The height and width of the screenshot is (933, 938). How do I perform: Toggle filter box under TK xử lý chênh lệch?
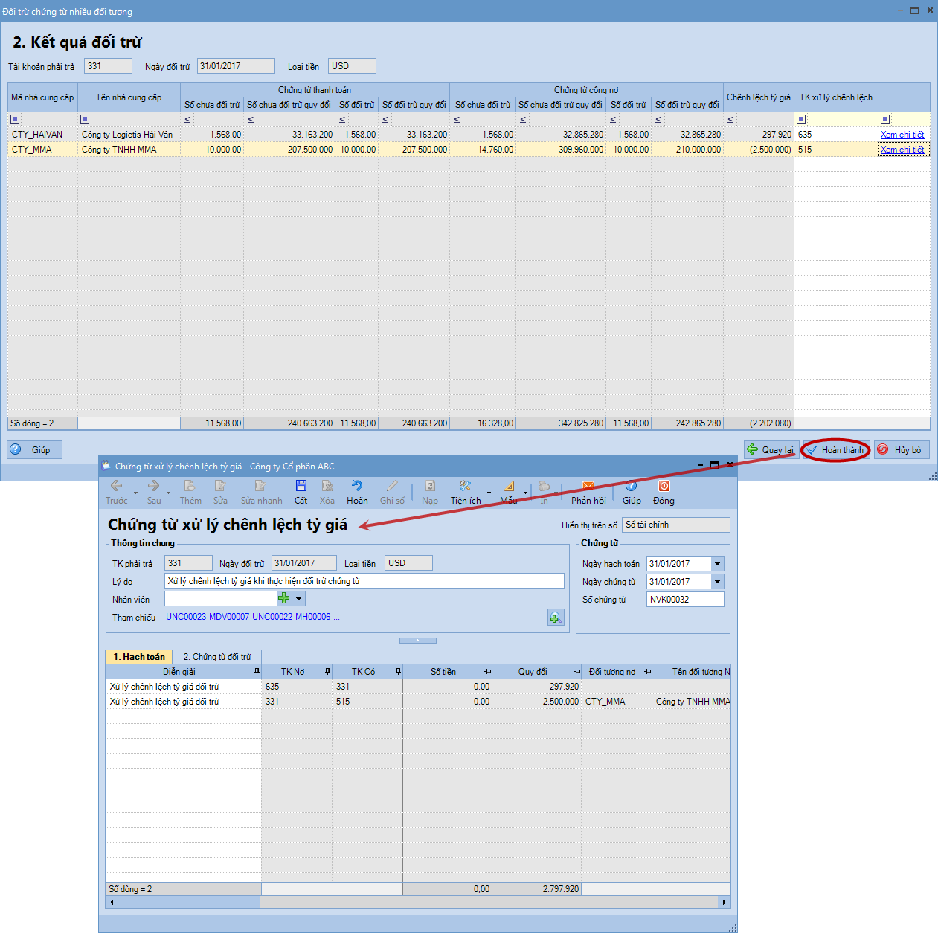point(801,119)
